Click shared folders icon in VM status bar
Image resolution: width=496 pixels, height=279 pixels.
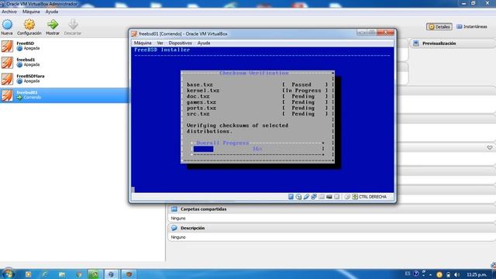click(322, 197)
